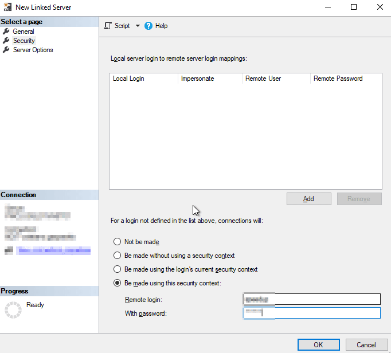Screen dimensions: 391x353
Task: Click the wrench icon beside General
Action: (6, 32)
